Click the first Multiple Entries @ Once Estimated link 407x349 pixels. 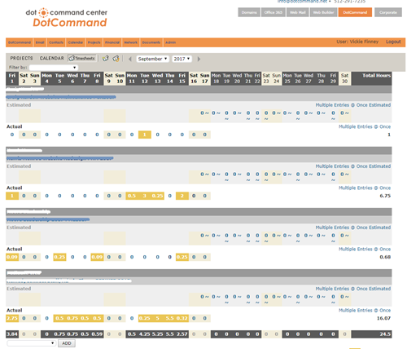353,105
